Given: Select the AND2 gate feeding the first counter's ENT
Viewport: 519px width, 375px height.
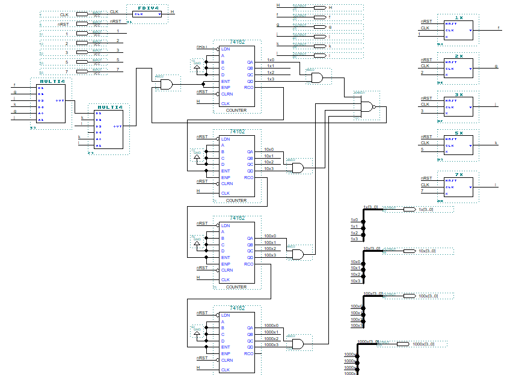Looking at the screenshot, I should [x=167, y=84].
